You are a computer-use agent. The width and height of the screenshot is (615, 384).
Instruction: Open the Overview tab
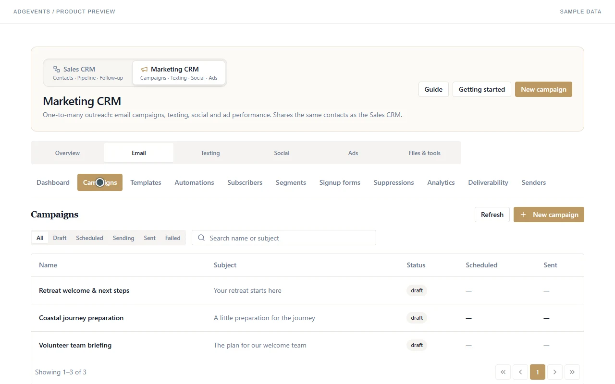[x=67, y=153]
